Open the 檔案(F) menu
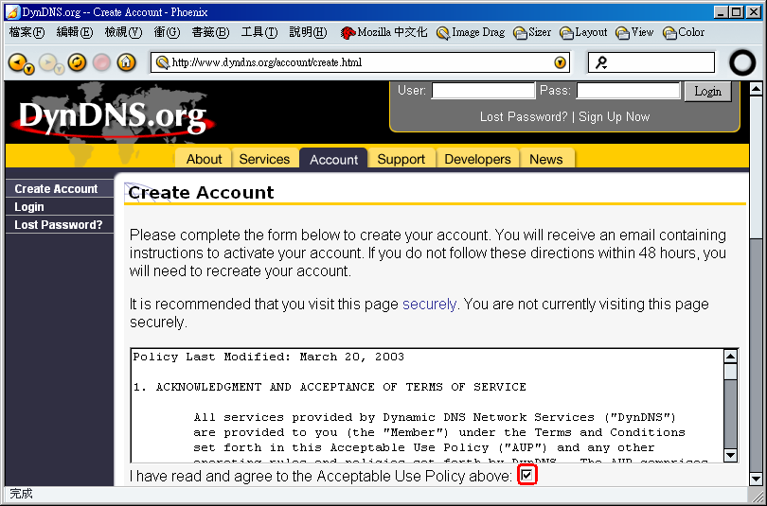The width and height of the screenshot is (767, 506). click(x=27, y=33)
